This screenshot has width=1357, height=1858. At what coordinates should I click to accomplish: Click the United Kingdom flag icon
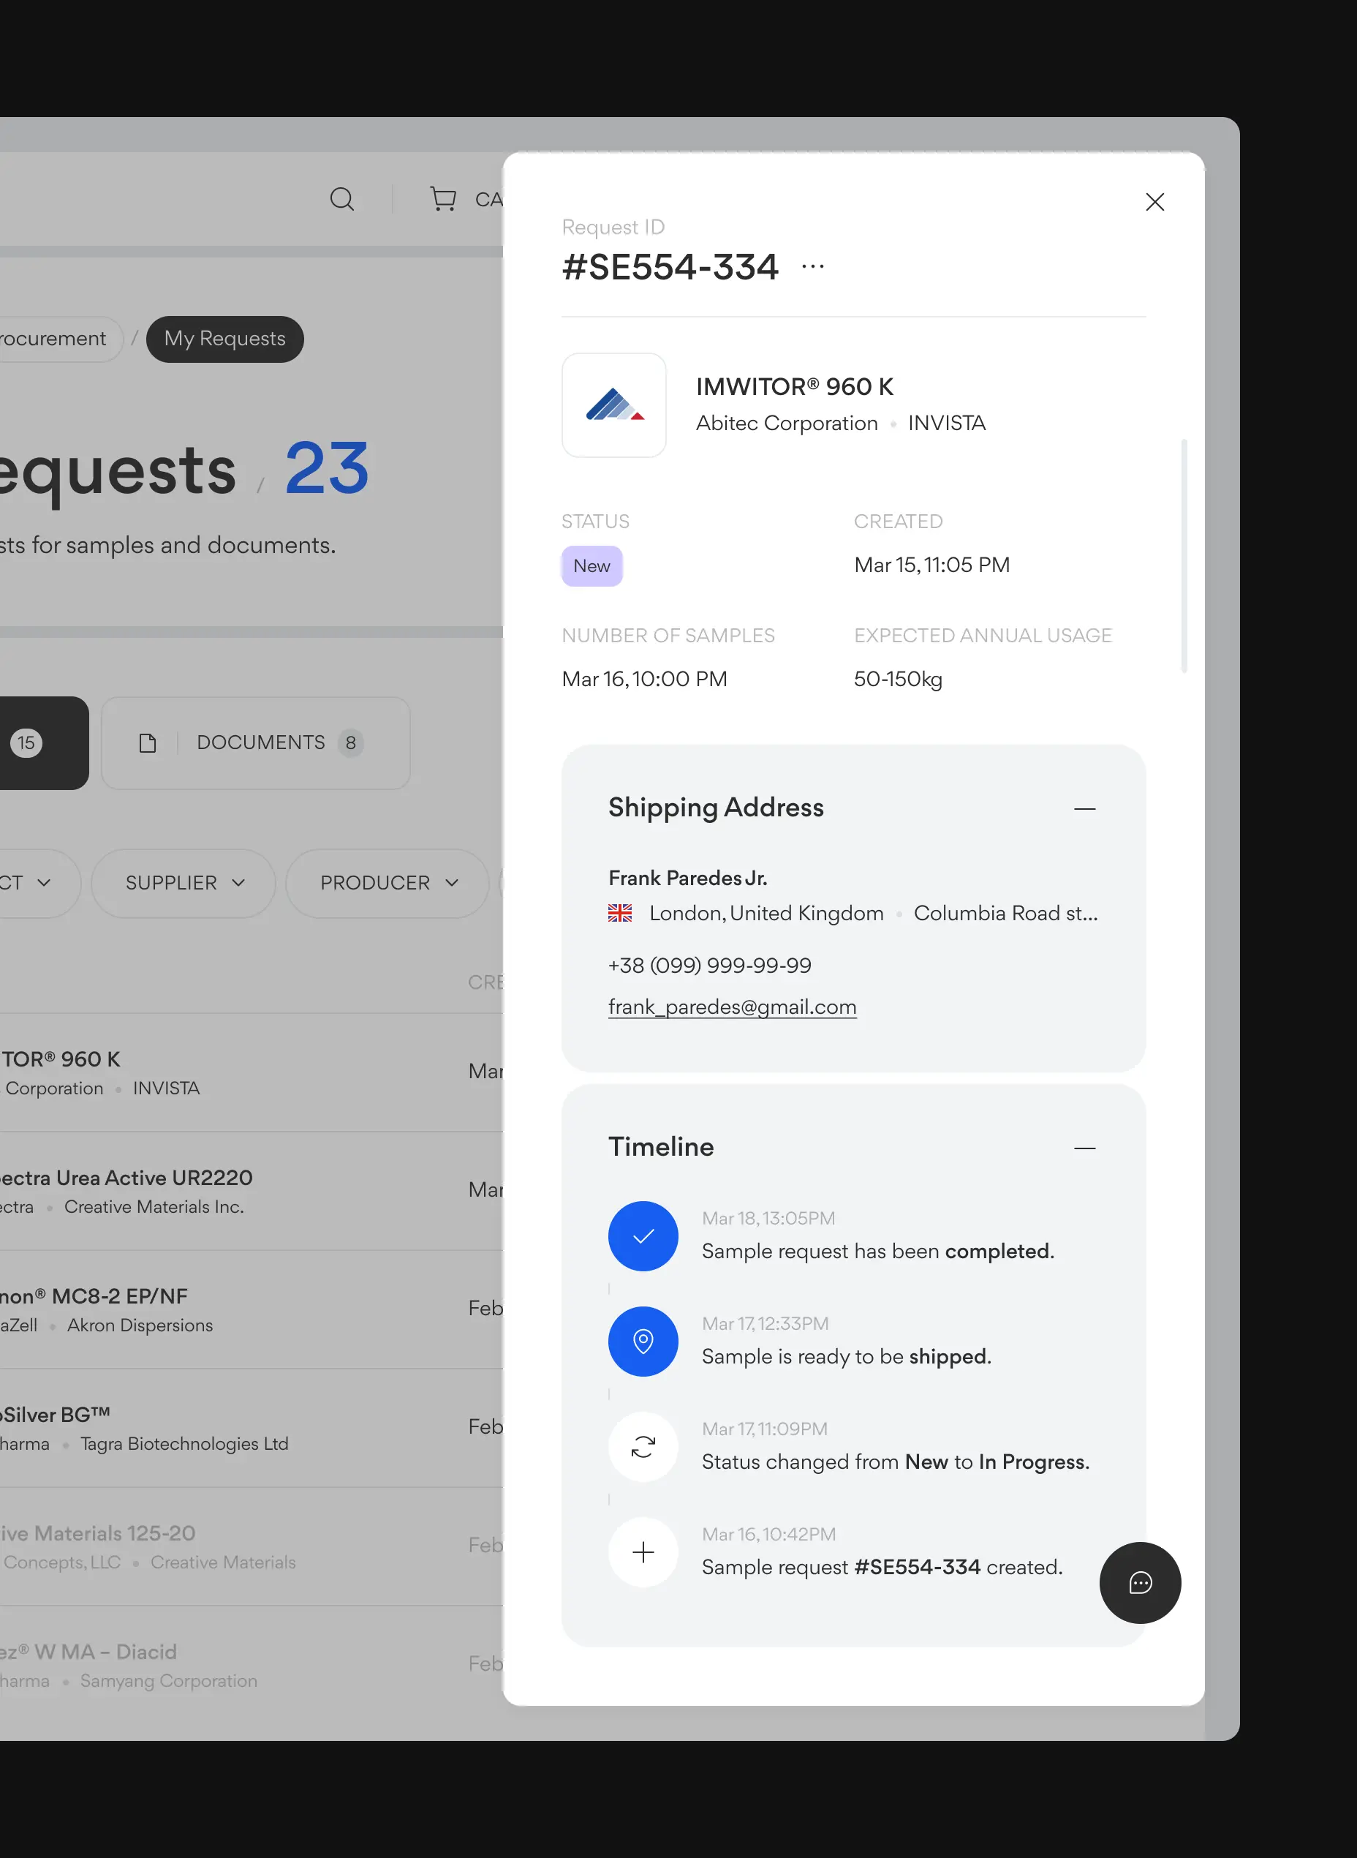coord(619,913)
